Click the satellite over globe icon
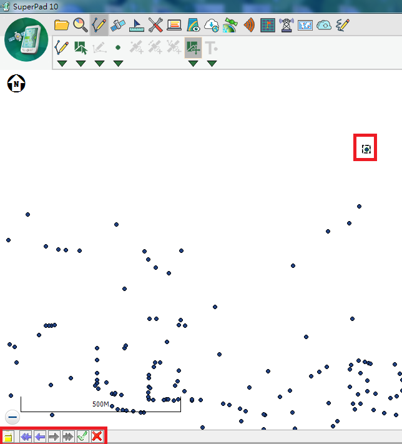The height and width of the screenshot is (444, 402). pyautogui.click(x=230, y=25)
